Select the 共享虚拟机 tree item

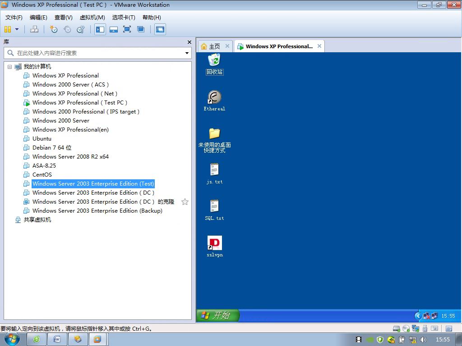click(37, 220)
